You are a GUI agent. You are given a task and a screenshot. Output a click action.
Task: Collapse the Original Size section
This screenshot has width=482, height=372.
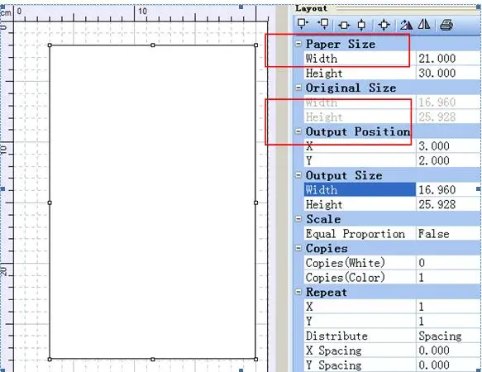298,88
